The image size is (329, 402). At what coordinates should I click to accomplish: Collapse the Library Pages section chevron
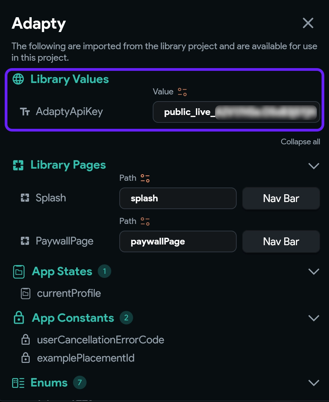point(313,166)
